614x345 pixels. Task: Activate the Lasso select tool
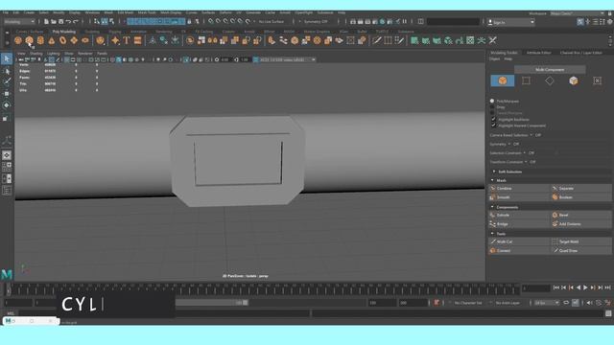point(7,71)
